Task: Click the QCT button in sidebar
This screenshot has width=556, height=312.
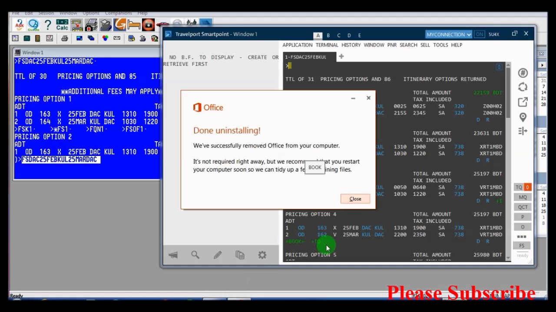Action: point(523,207)
